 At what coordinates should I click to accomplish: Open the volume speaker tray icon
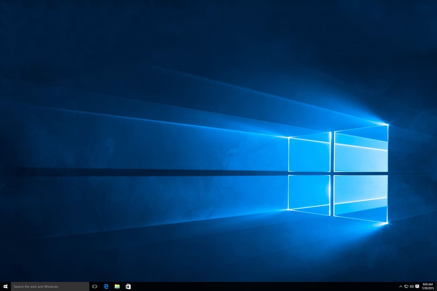pos(412,287)
